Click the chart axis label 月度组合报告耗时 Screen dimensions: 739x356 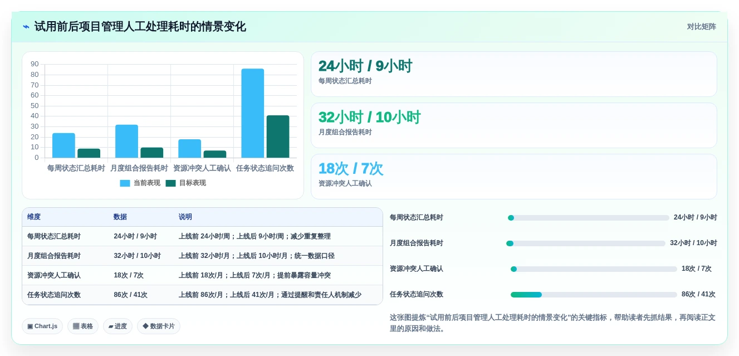139,168
